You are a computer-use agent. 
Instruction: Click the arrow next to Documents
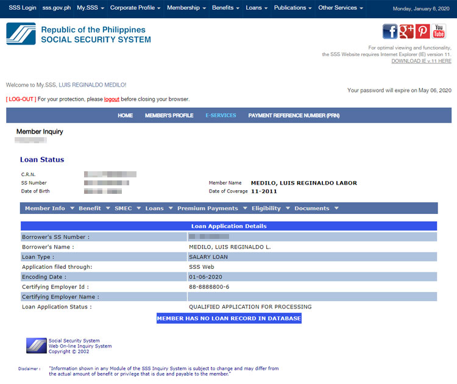pyautogui.click(x=336, y=208)
